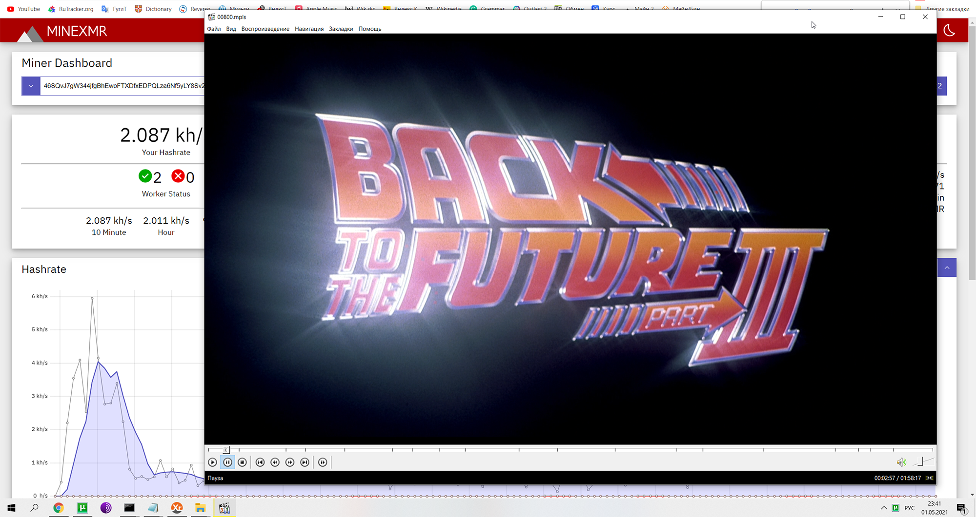Open the Windows notification center
The height and width of the screenshot is (517, 976).
[962, 508]
